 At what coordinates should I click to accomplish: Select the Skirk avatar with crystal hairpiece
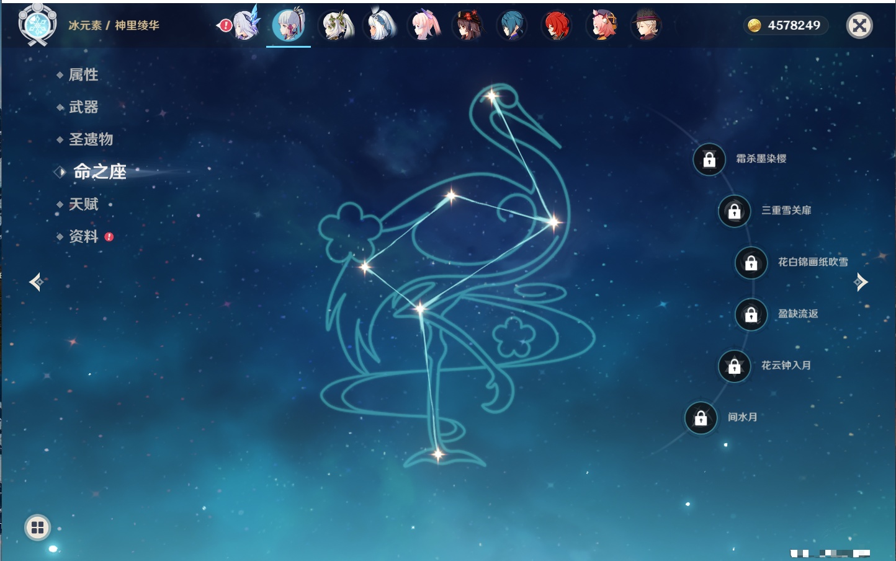tap(246, 25)
